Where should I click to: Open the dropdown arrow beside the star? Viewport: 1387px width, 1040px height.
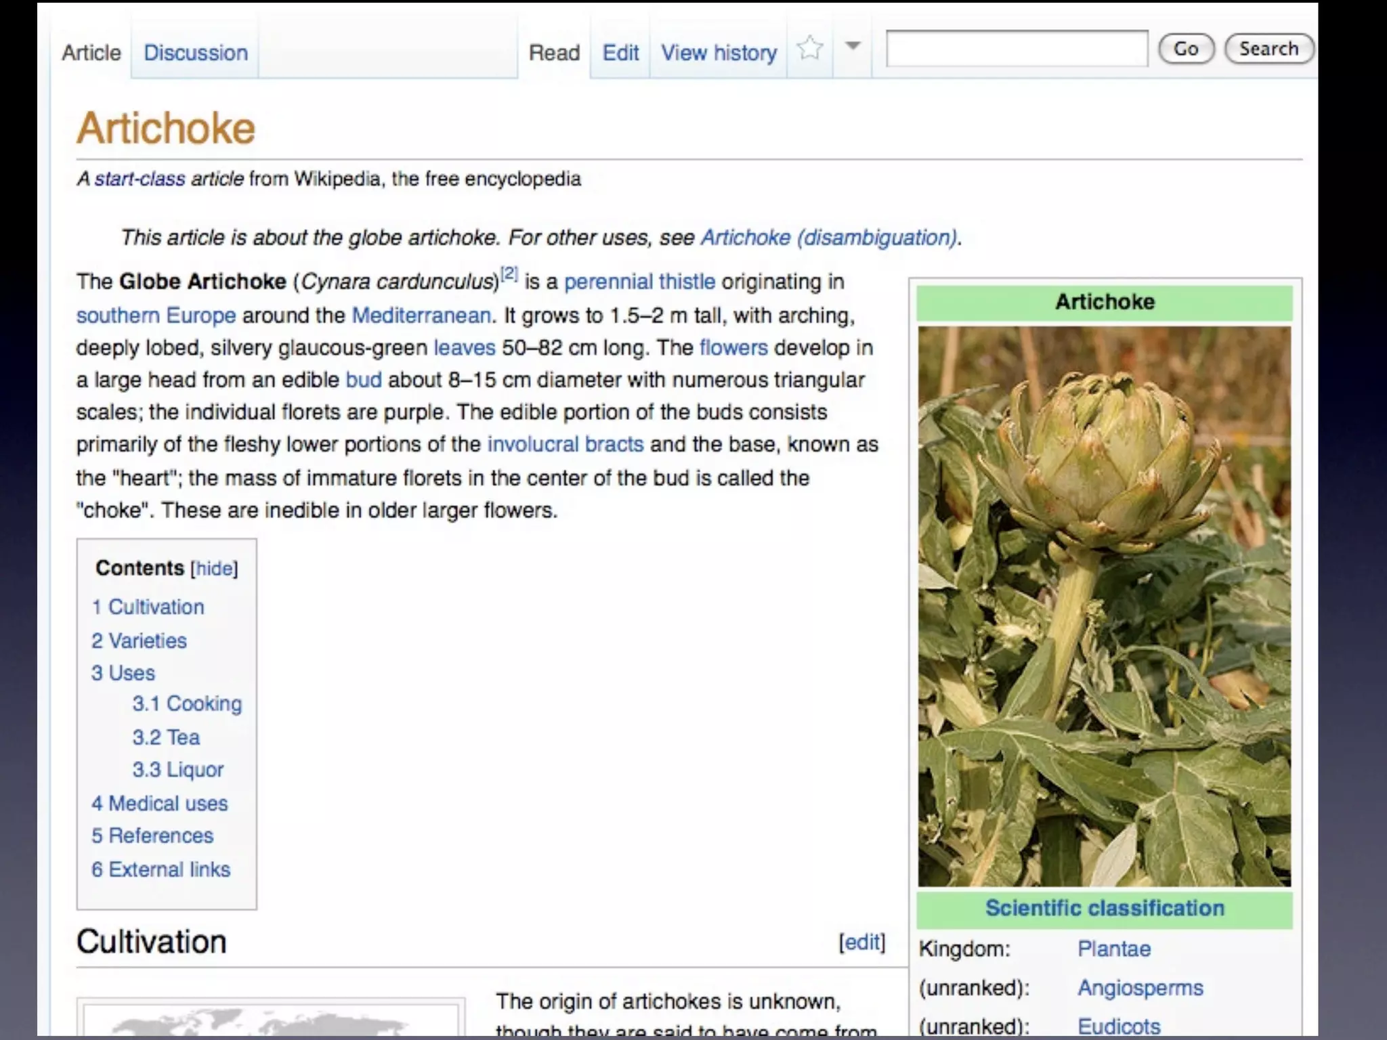tap(853, 46)
